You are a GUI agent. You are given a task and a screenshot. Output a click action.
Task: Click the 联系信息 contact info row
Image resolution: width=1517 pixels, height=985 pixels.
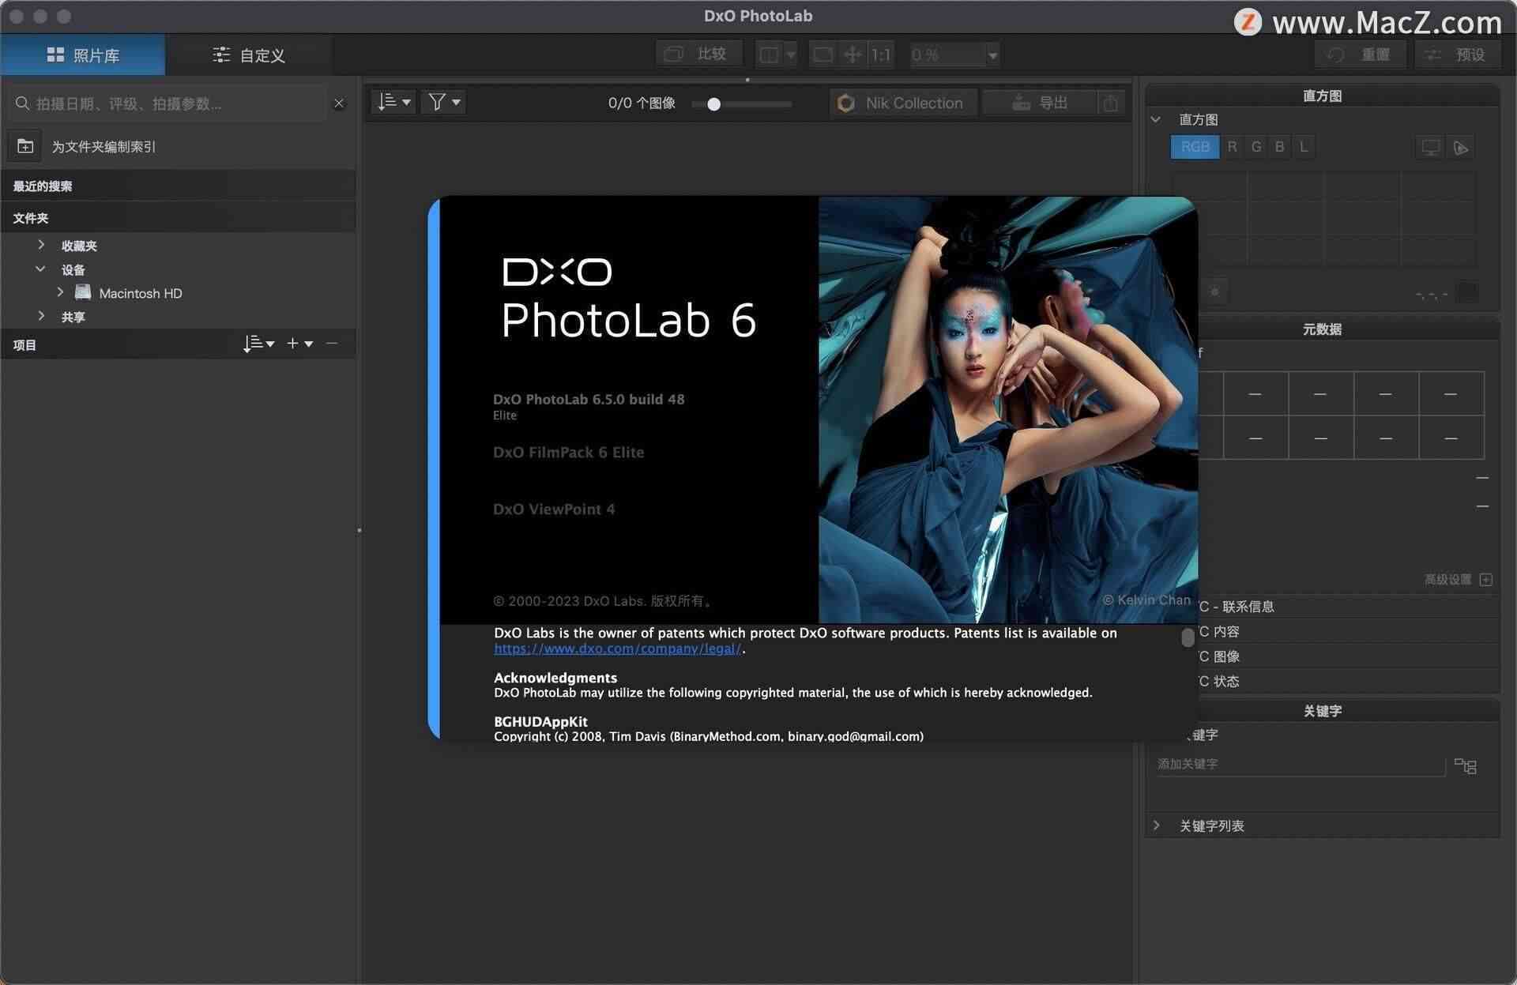coord(1347,607)
